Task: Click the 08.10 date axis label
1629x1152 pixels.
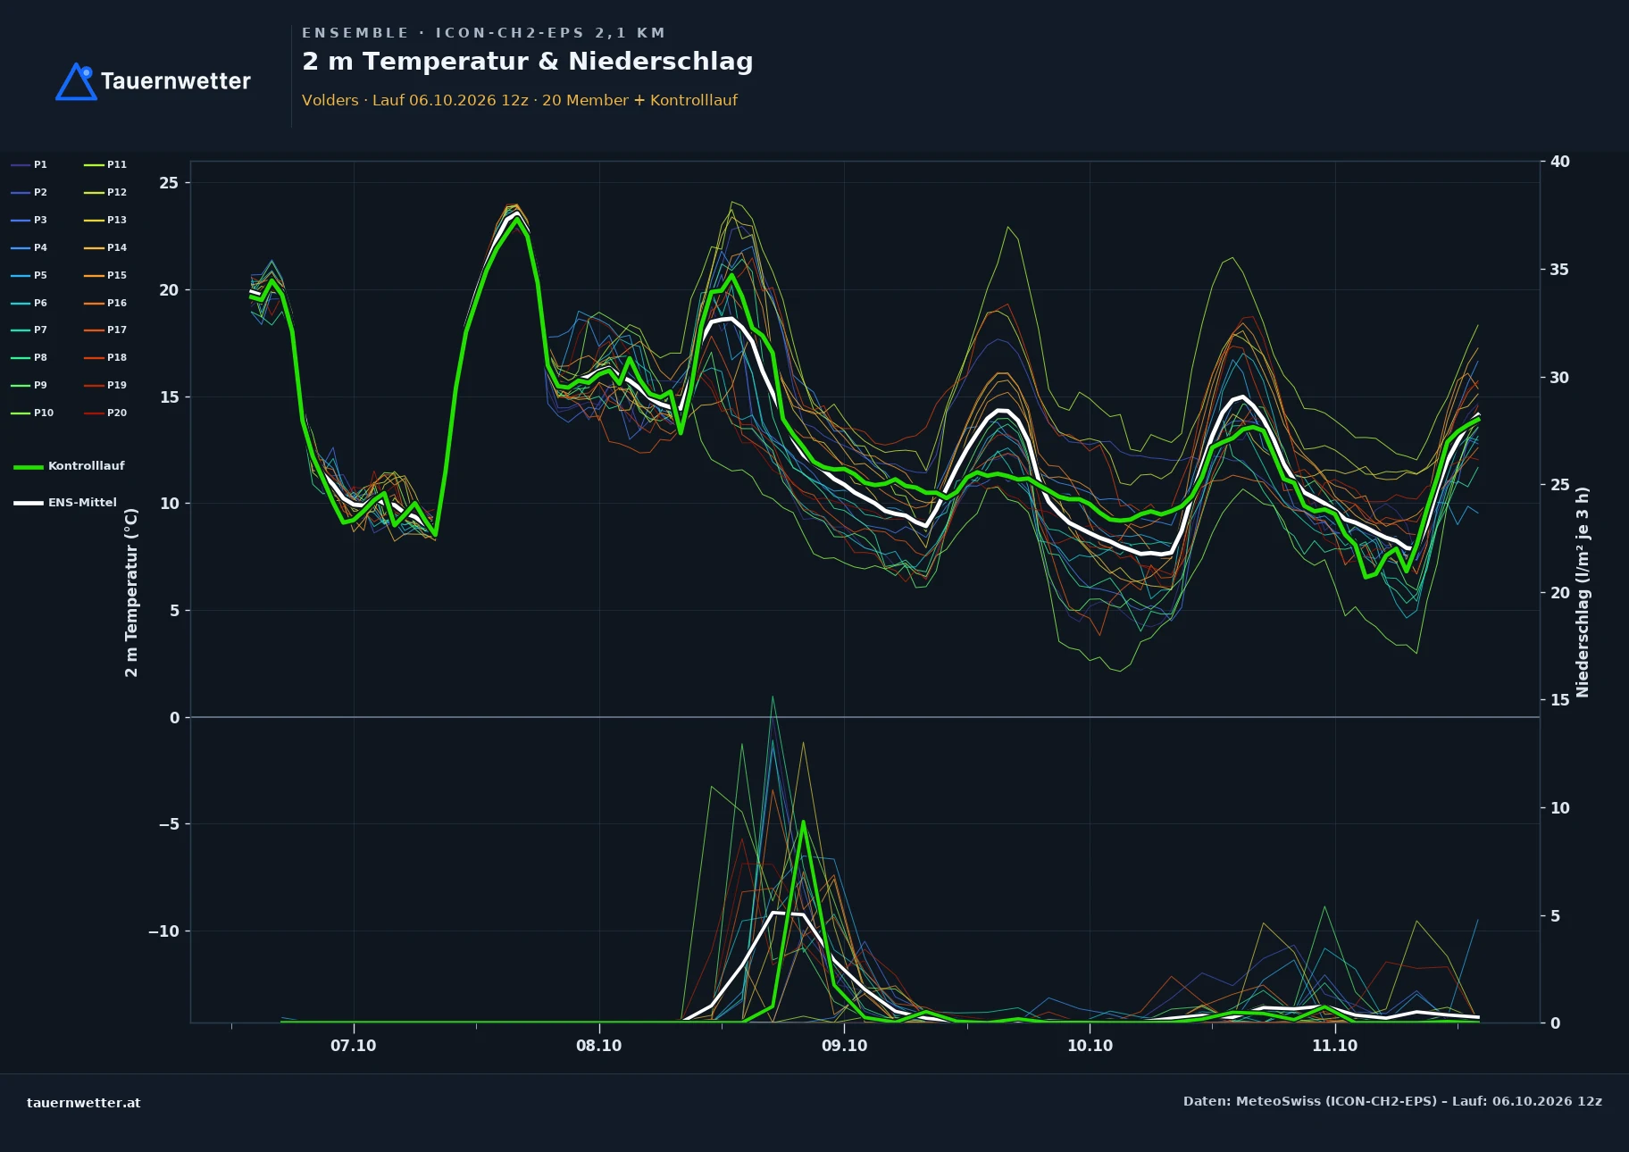Action: (x=599, y=1046)
